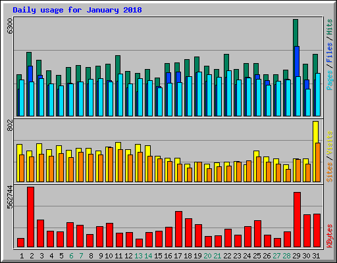
Task: Click green weekend day label 14
Action: click(148, 256)
